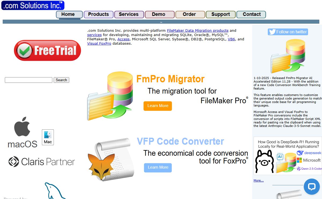Open the Services menu tab
This screenshot has width=322, height=199.
click(x=129, y=15)
